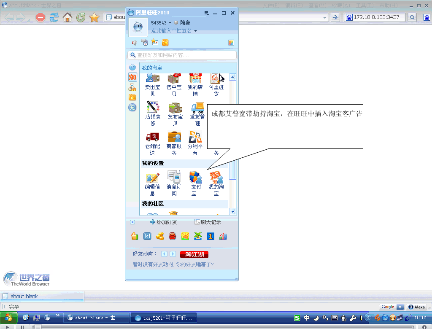Click browser home icon
This screenshot has height=329, width=432.
67,17
